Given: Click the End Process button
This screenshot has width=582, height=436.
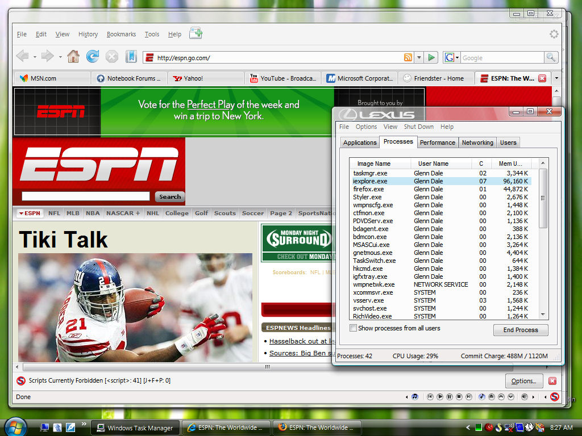Looking at the screenshot, I should point(521,330).
